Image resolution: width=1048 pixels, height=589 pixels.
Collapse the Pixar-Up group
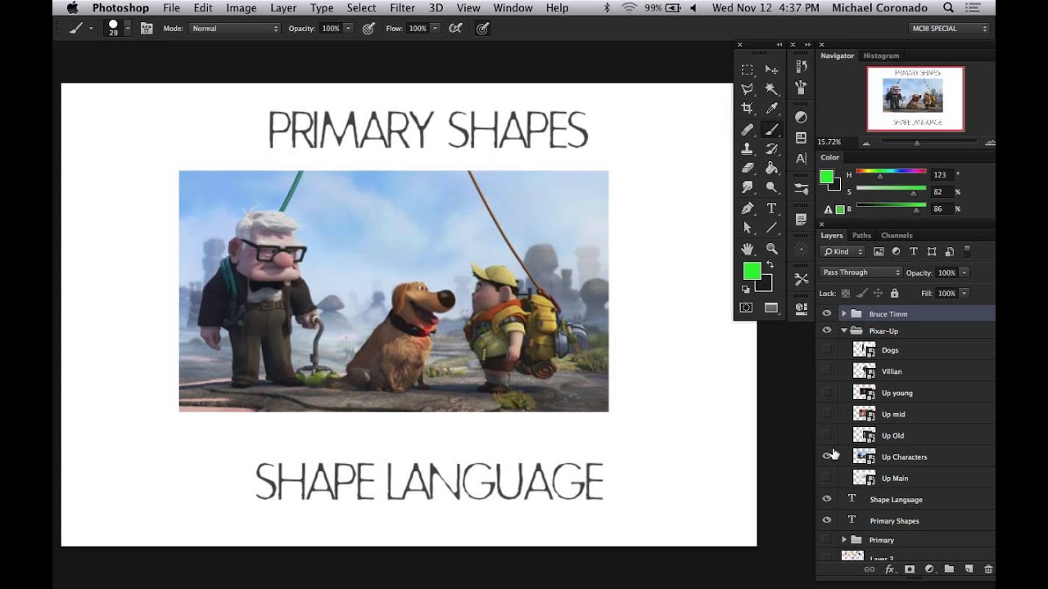coord(843,330)
